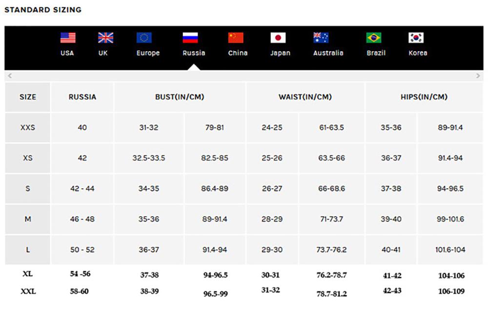Click the SIZE column header
Screen dimensions: 488x325
[28, 97]
